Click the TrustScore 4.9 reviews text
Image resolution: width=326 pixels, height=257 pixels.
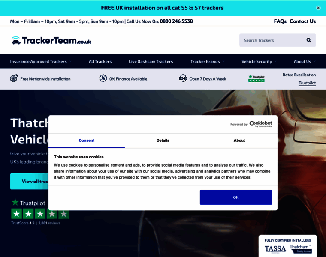(x=36, y=223)
